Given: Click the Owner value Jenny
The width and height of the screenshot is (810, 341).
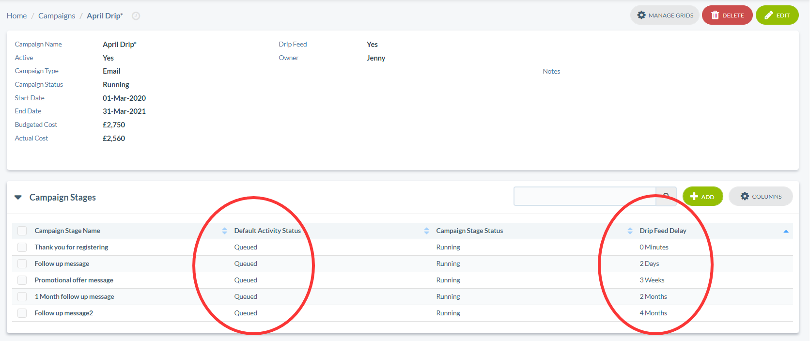Looking at the screenshot, I should pyautogui.click(x=376, y=58).
